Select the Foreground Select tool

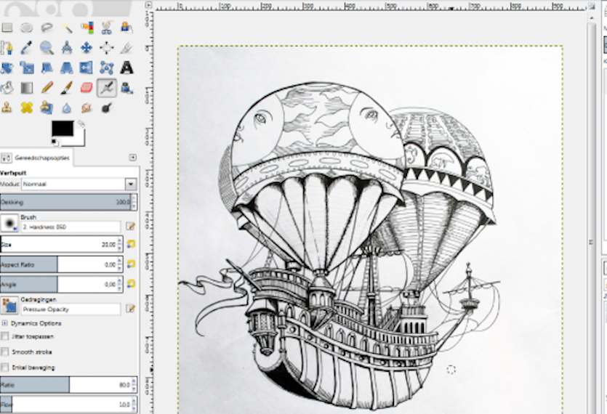click(x=126, y=28)
